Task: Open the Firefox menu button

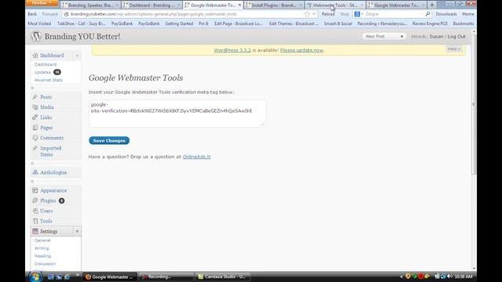Action: pos(42,3)
